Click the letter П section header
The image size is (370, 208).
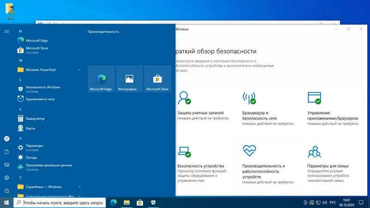tap(20, 139)
